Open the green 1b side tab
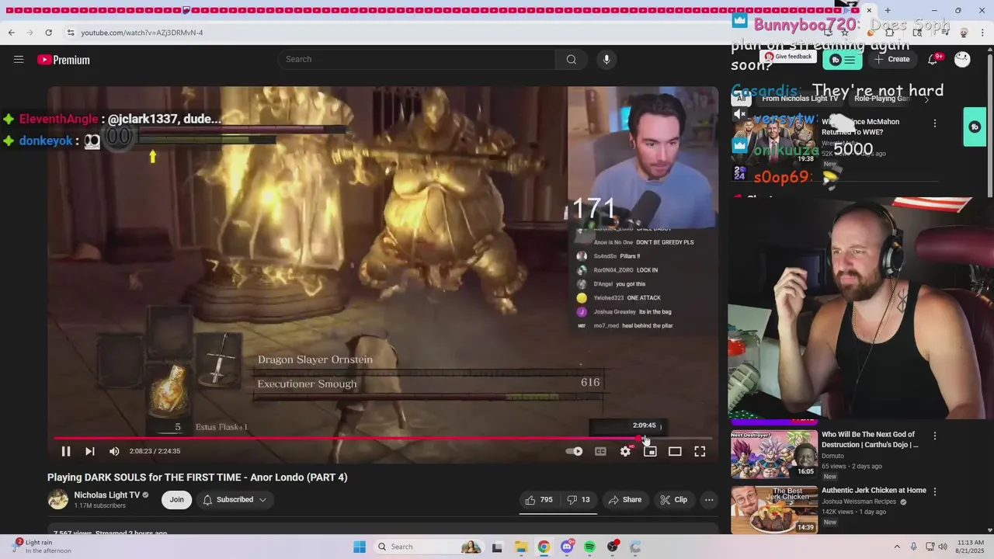This screenshot has height=559, width=994. [x=975, y=127]
